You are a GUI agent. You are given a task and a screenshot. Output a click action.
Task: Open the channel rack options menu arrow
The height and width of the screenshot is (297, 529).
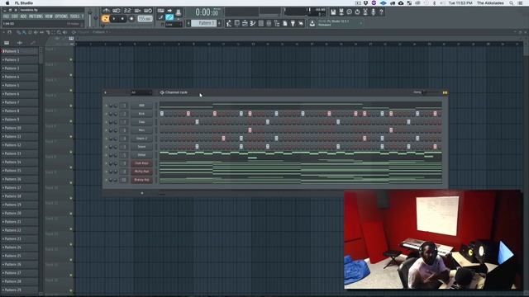point(105,92)
